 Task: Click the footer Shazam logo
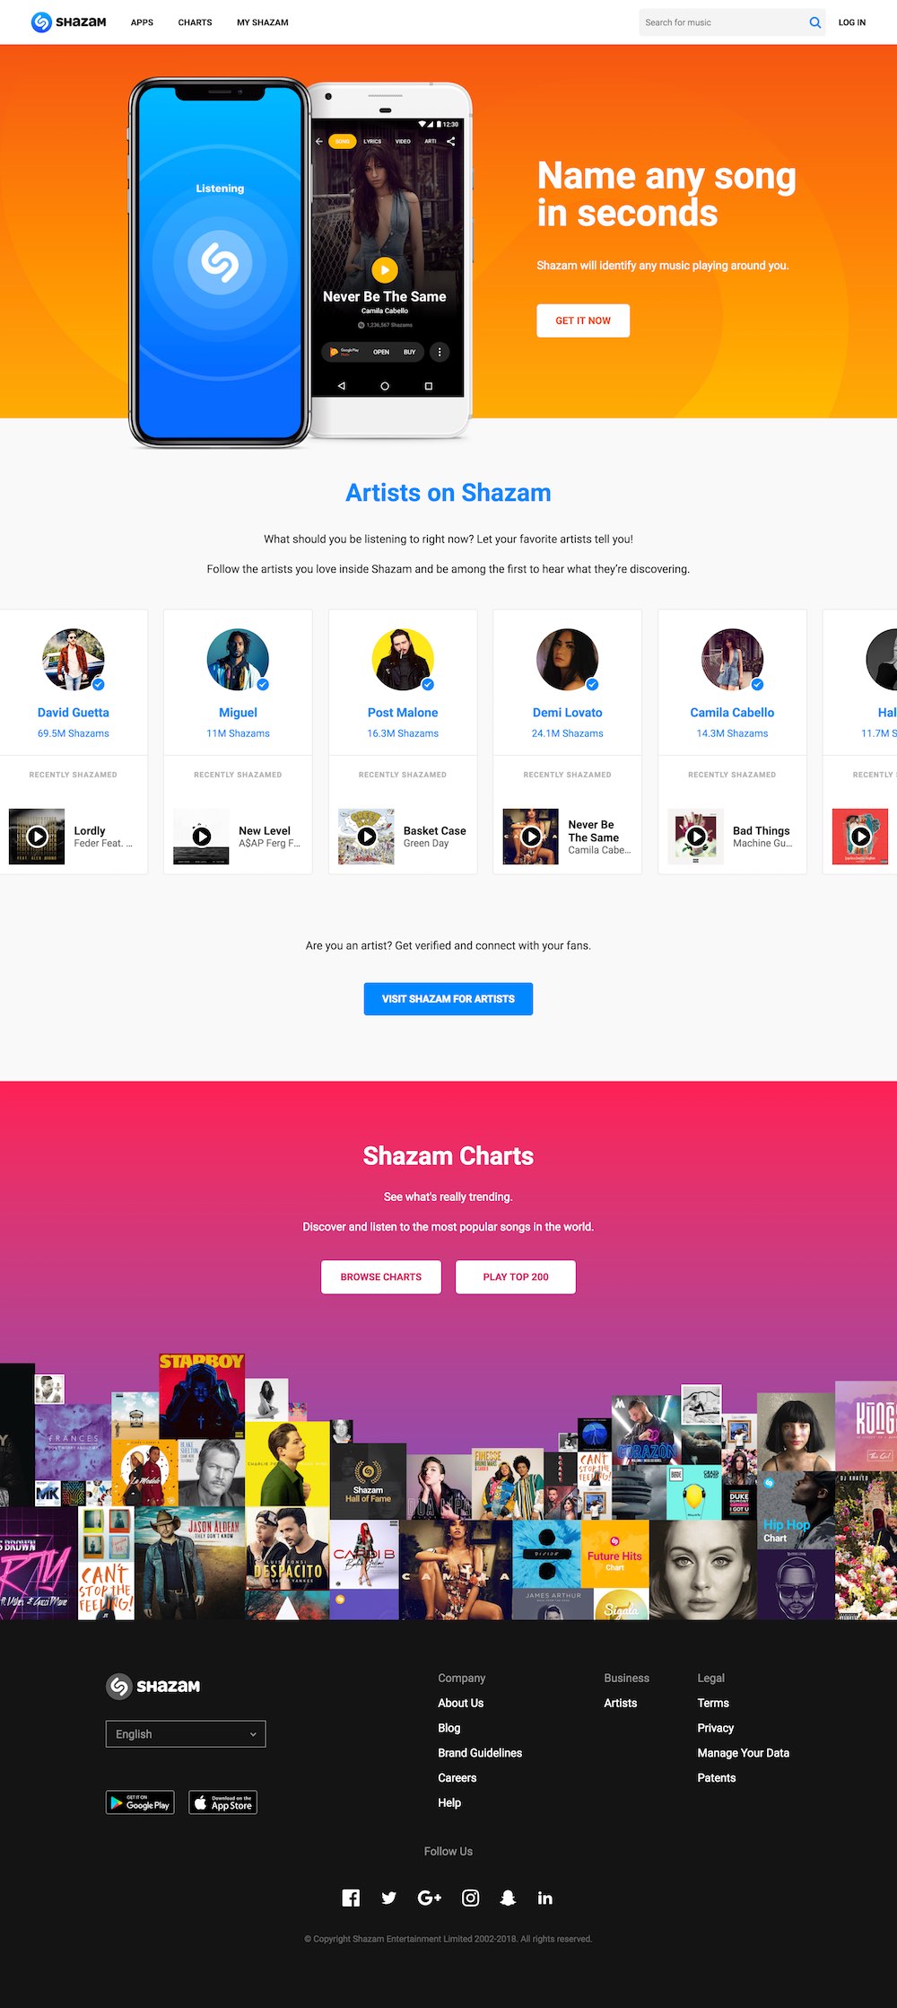coord(153,1687)
